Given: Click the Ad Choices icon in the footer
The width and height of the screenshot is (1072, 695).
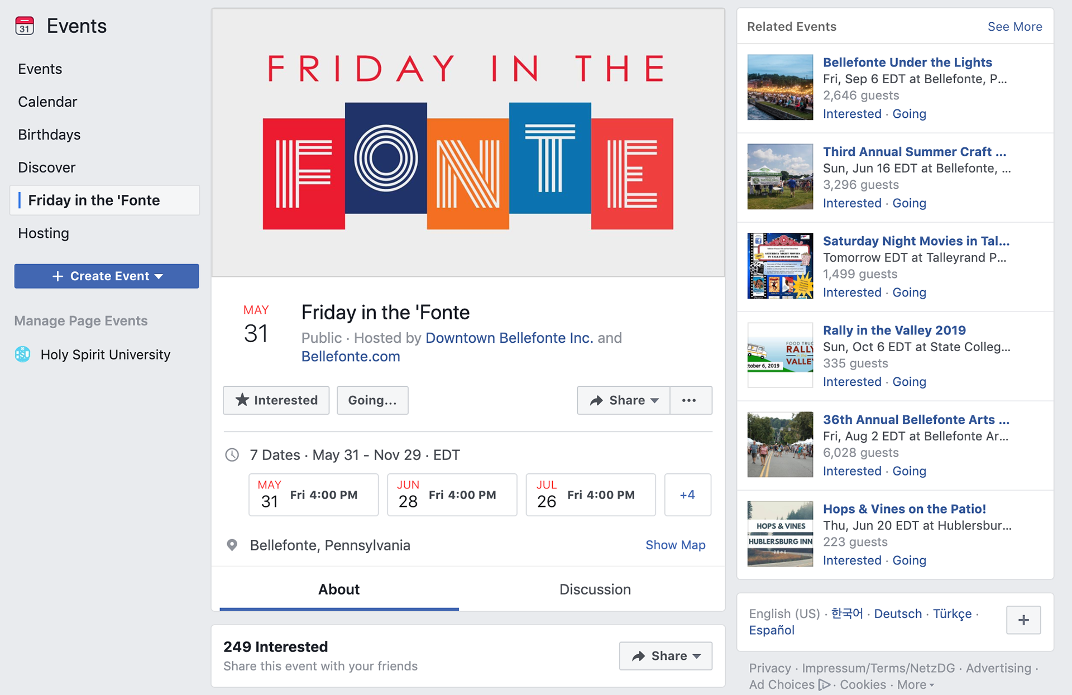Looking at the screenshot, I should click(825, 684).
